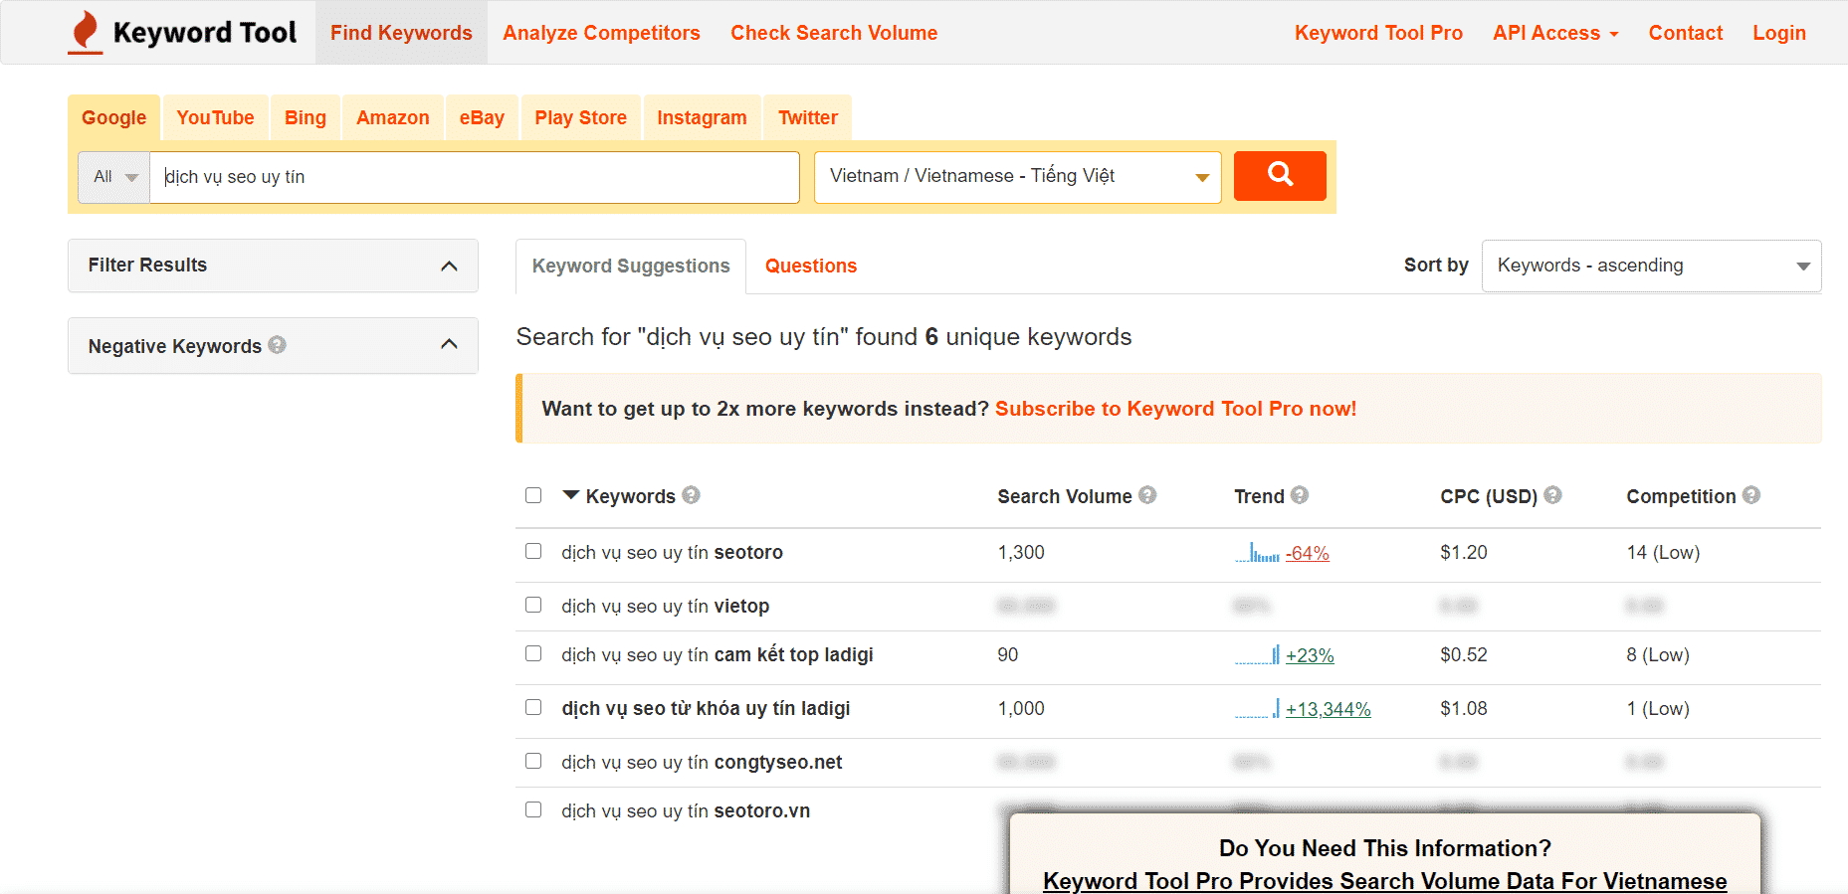Click help icon beside Competition header

pyautogui.click(x=1751, y=494)
